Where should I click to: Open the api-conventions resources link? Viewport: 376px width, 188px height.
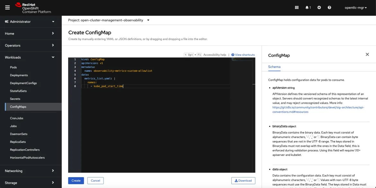tap(318, 110)
